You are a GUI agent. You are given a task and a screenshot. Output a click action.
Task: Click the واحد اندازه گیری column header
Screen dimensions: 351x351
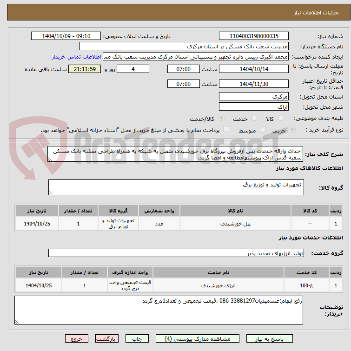[x=130, y=272]
